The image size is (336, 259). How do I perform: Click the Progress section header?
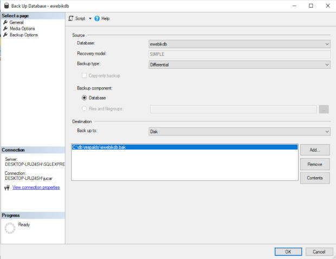click(33, 215)
